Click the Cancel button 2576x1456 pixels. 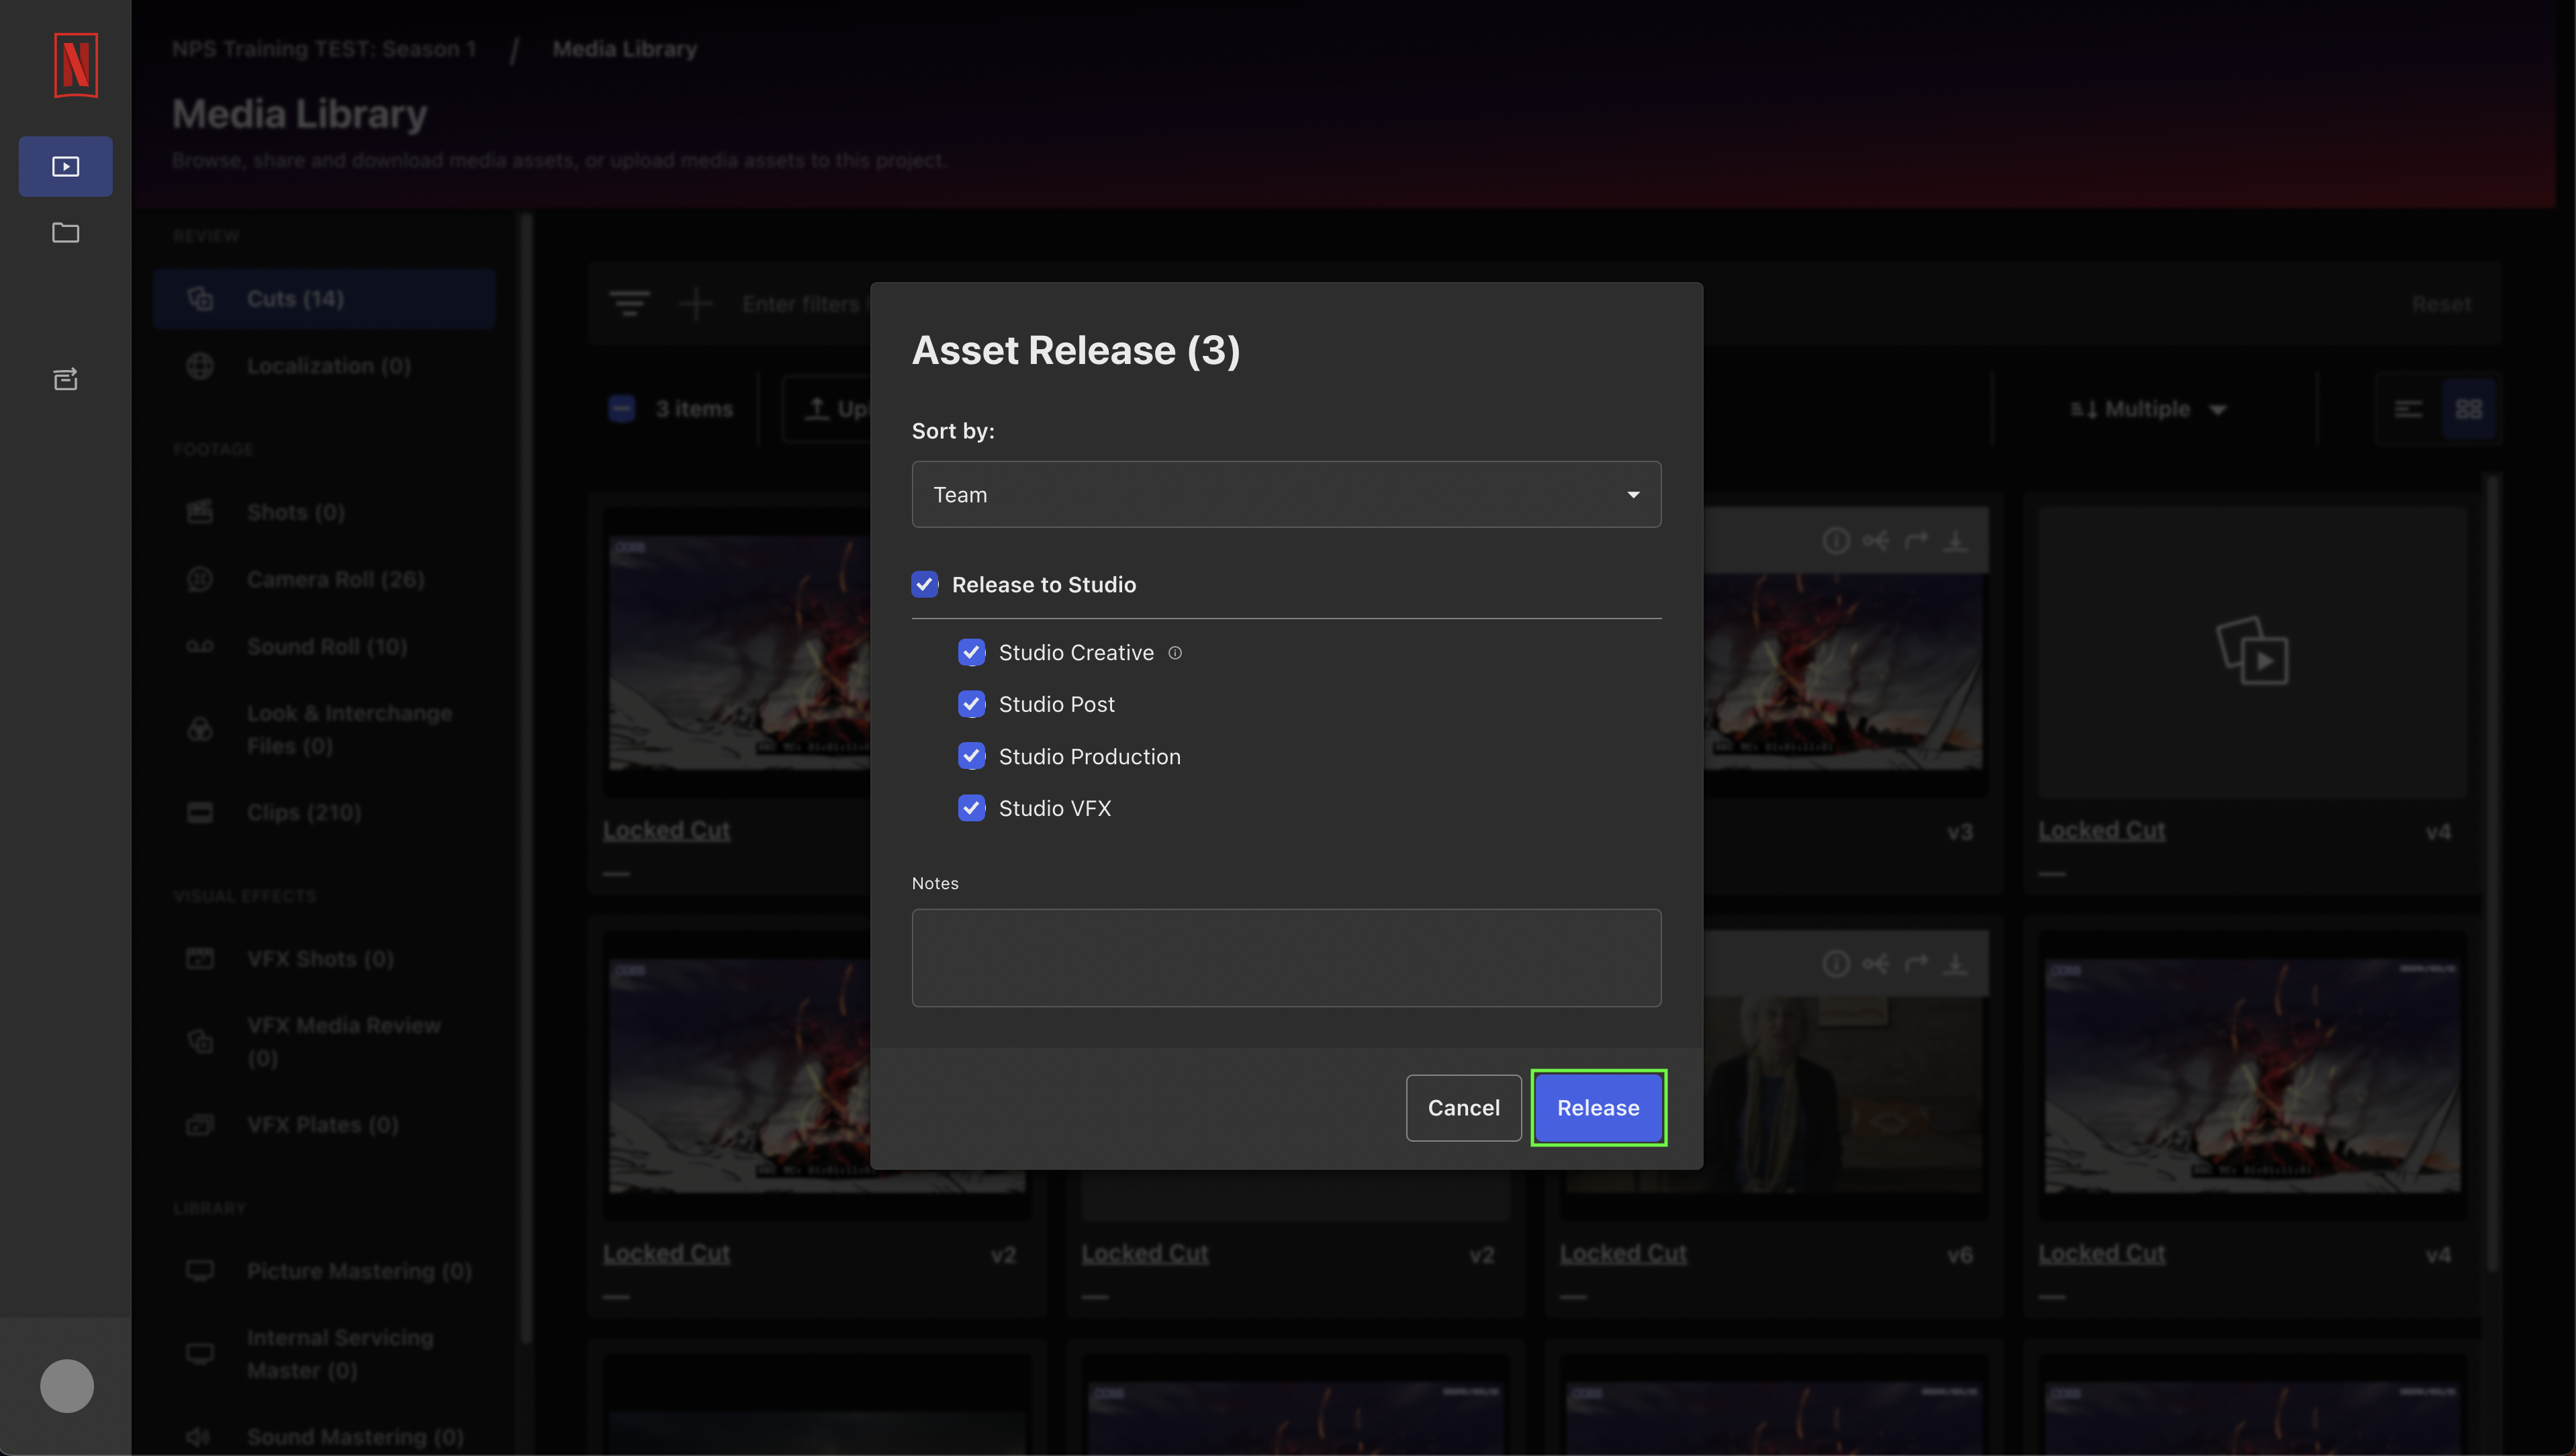click(x=1463, y=1108)
